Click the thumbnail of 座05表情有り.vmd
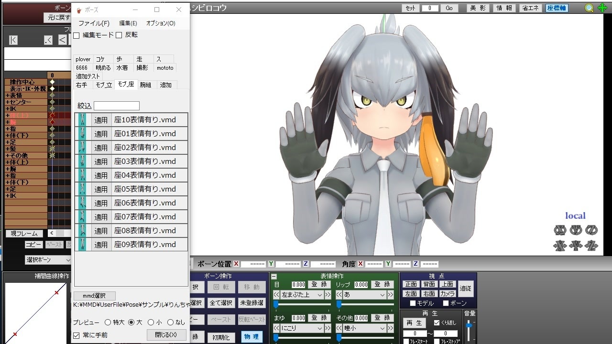The image size is (612, 344). [x=83, y=189]
